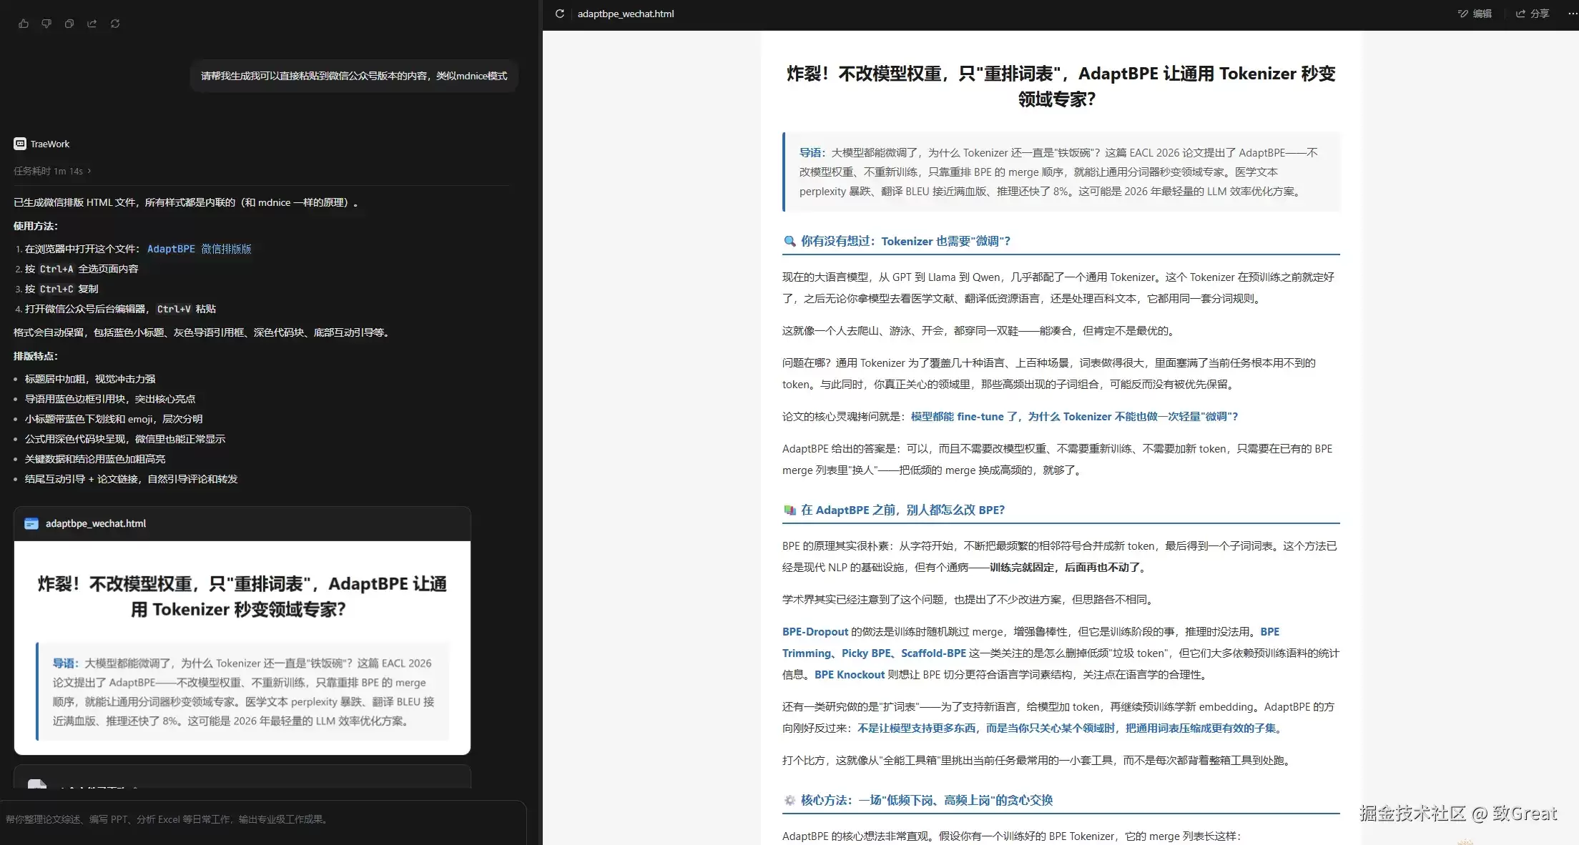Click the bullet 公式用深色代码块呈现
Screen dimensions: 1579x845
point(125,439)
